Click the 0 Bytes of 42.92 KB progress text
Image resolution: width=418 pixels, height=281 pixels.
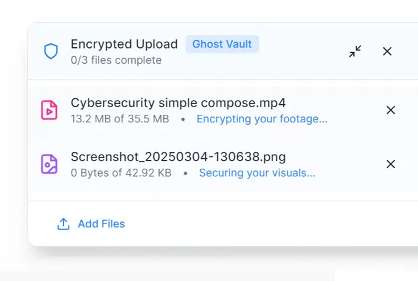[121, 173]
